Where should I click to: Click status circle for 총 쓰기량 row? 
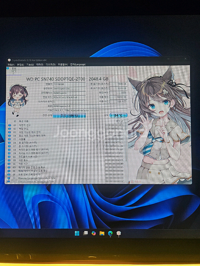coord(10,146)
